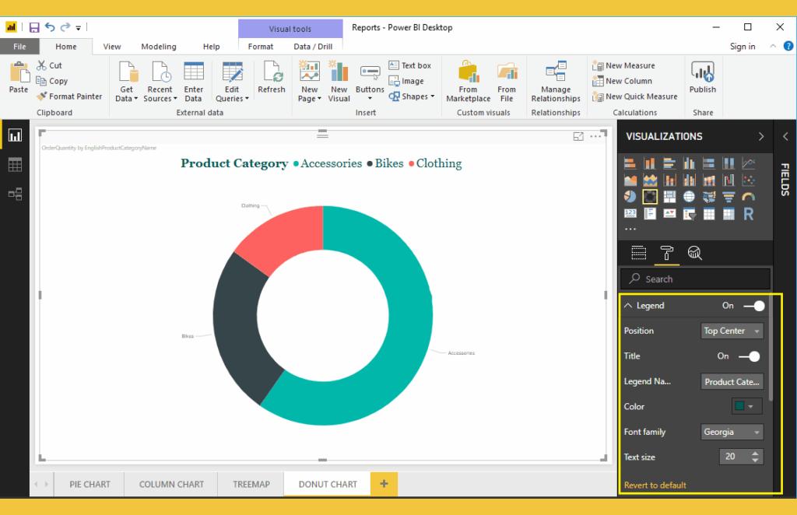Switch to the Modeling ribbon tab

coord(159,46)
